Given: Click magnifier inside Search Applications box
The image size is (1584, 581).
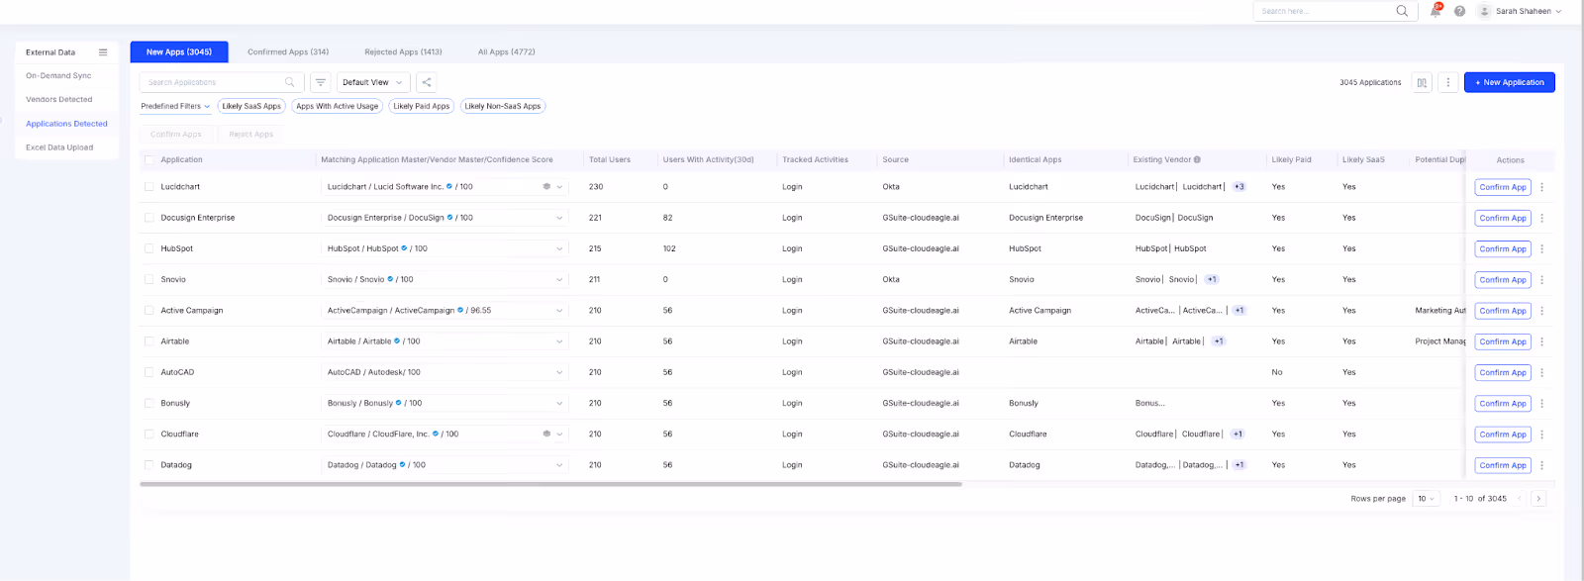Looking at the screenshot, I should coord(290,82).
